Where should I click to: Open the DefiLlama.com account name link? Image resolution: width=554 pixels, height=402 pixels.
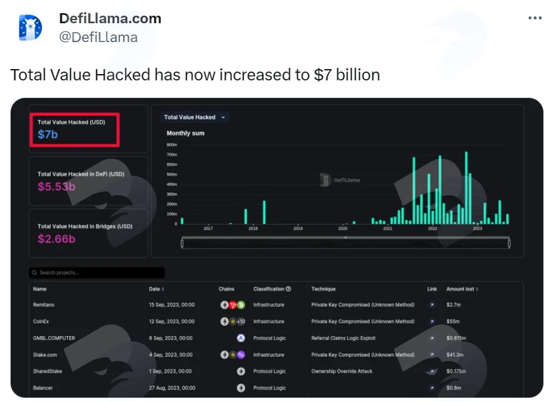pos(111,18)
